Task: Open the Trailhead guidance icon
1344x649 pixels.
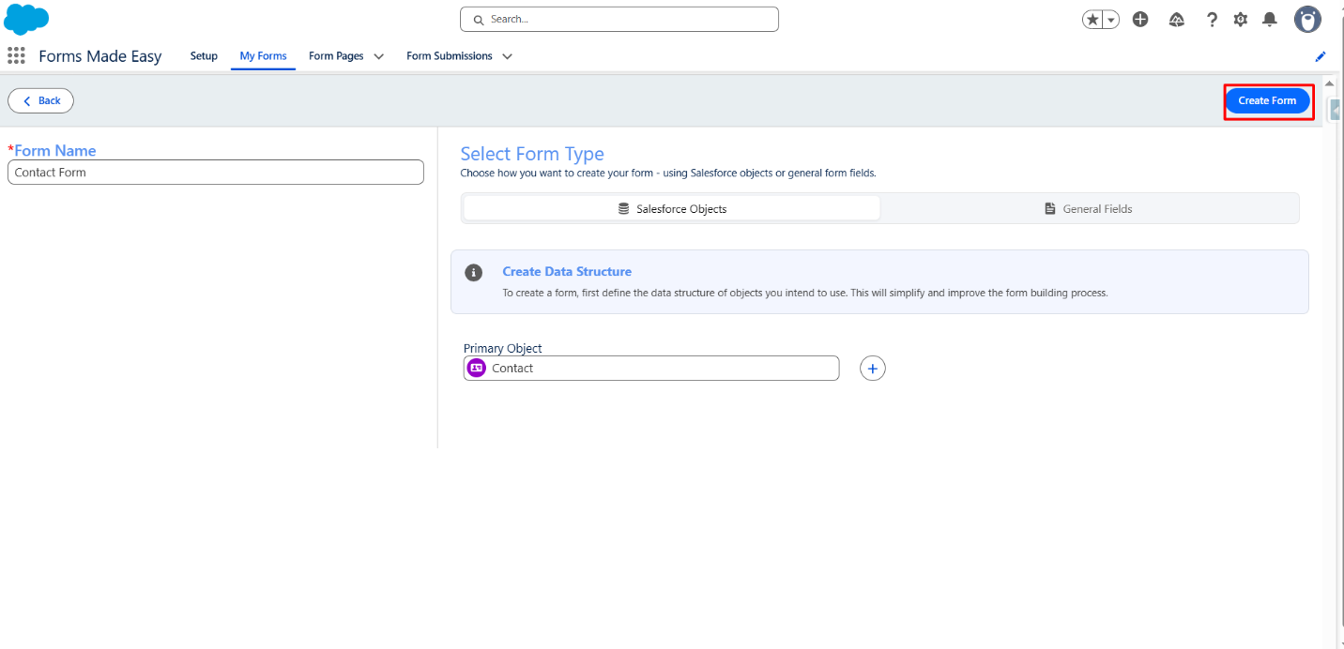Action: [x=1176, y=20]
